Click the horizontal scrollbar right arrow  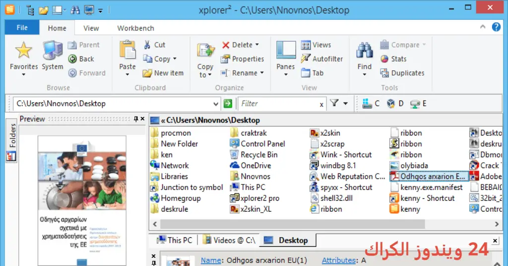click(x=497, y=223)
